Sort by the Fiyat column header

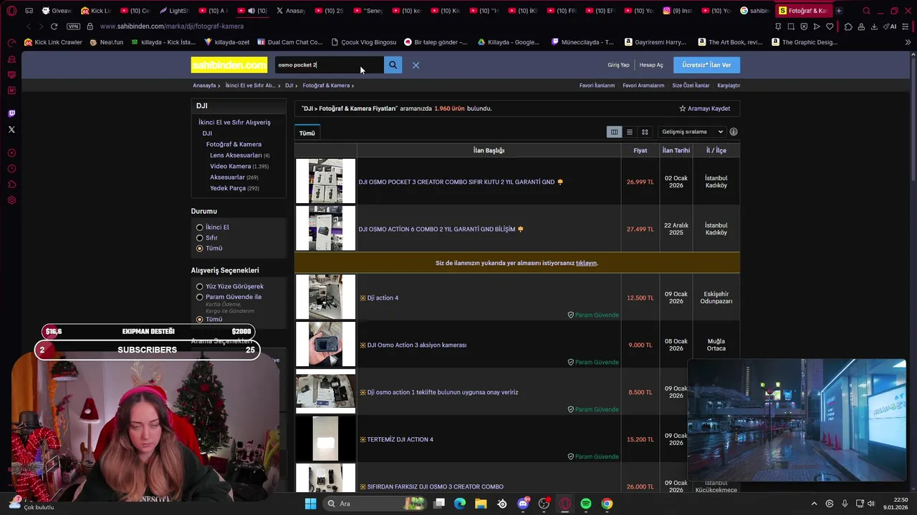[x=640, y=150]
